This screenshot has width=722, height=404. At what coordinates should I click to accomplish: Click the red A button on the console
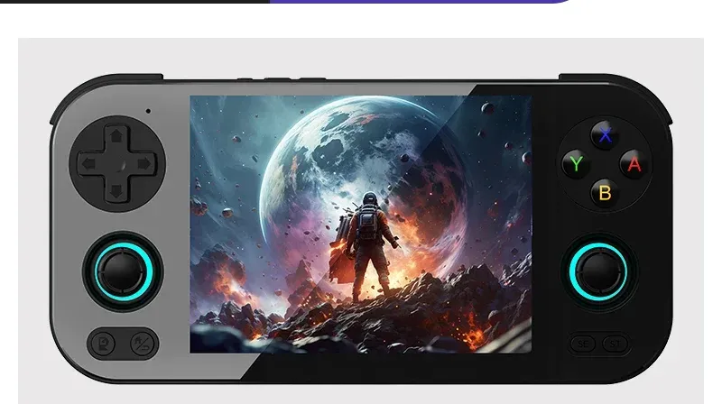click(634, 164)
